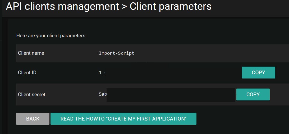The image size is (289, 134).
Task: Click the dark left sidebar strip
Action: 4,79
